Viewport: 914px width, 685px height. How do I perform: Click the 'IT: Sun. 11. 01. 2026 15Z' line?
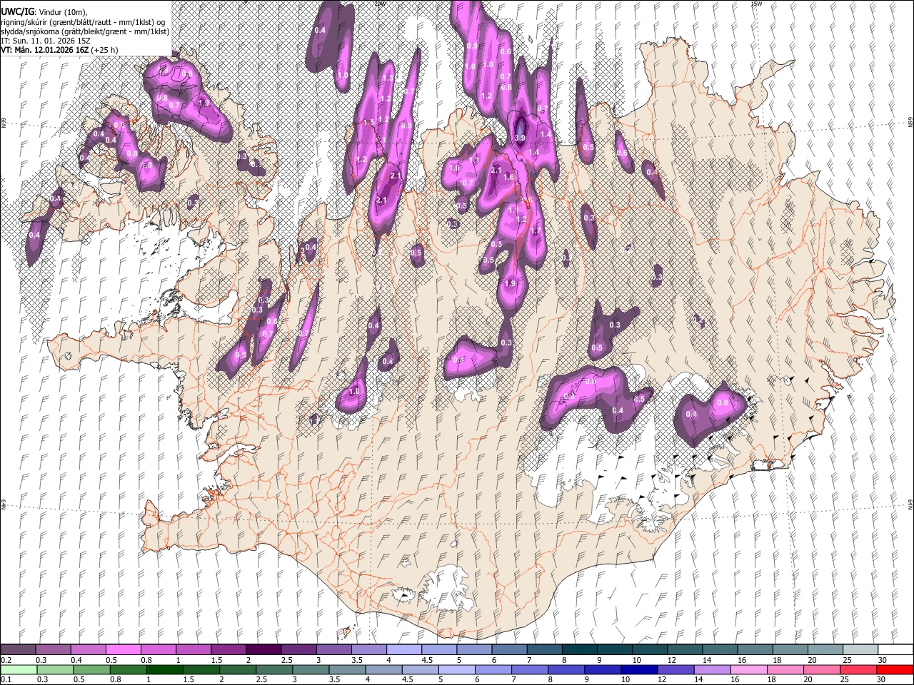tap(45, 41)
